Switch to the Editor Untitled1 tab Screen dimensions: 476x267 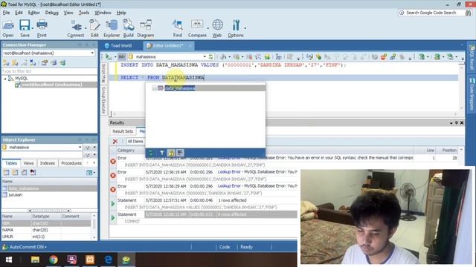pyautogui.click(x=168, y=46)
